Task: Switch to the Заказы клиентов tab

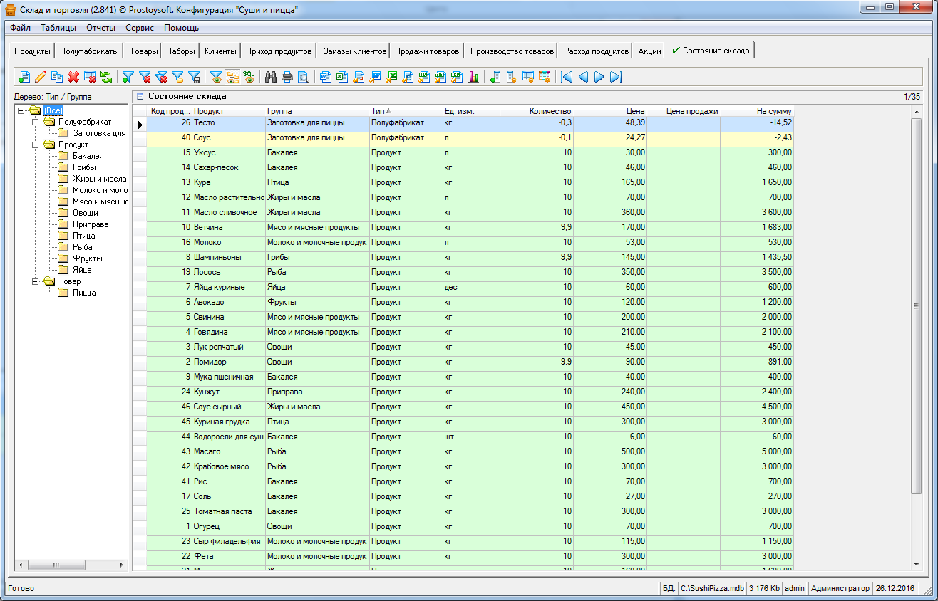Action: tap(354, 51)
